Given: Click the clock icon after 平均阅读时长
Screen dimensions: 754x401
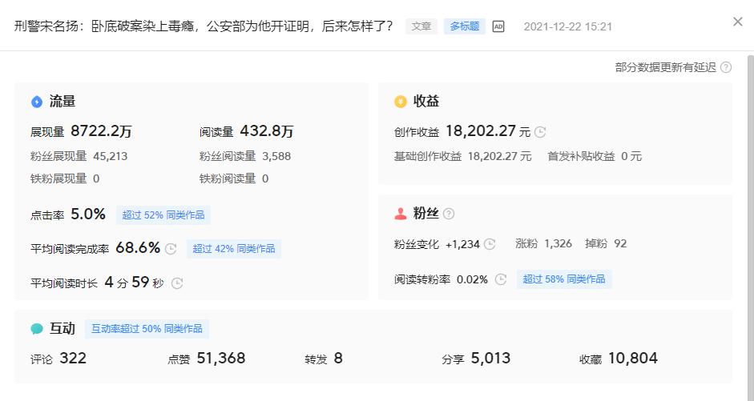Looking at the screenshot, I should point(177,283).
